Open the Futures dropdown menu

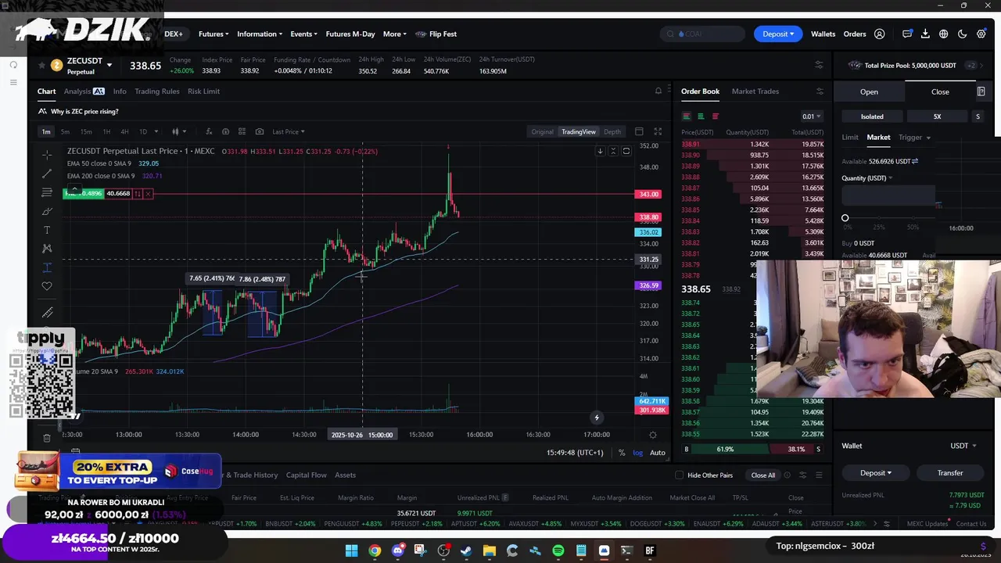[213, 34]
